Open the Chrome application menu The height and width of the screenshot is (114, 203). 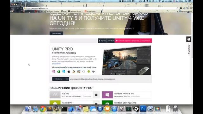19,1
